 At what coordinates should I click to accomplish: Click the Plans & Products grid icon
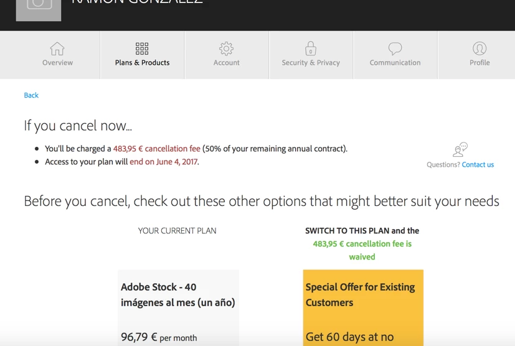click(142, 49)
